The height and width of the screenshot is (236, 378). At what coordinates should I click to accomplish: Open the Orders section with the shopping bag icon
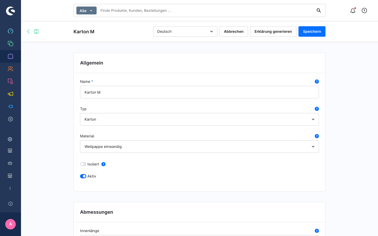pos(10,56)
